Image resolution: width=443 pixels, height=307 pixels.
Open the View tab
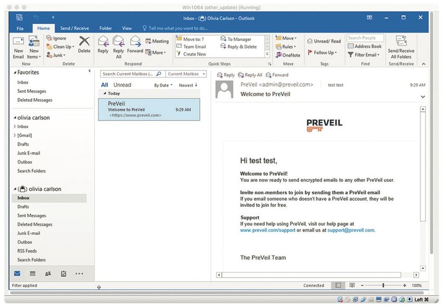click(x=127, y=28)
